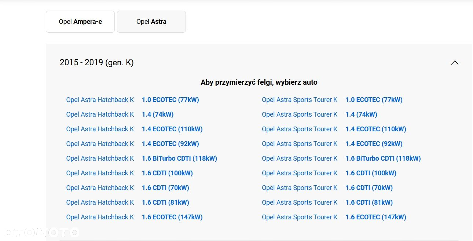Screen dimensions: 473x241
Task: Choose Astra Sports Tourer K 1.4 (74kW)
Action: pos(320,114)
